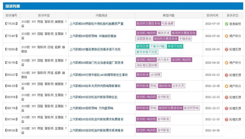Image resolution: width=245 pixels, height=139 pixels.
Task: Click the 问题简述 column header
Action: coord(102,16)
